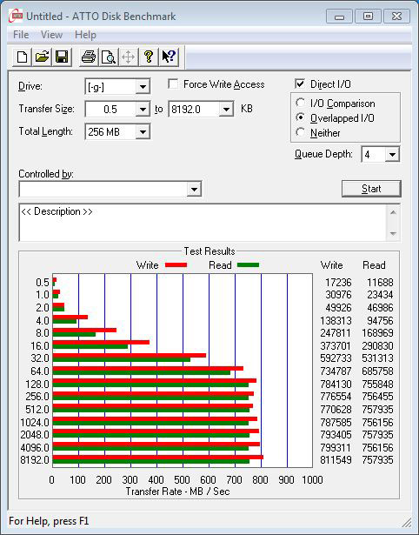Expand the Queue Depth dropdown
This screenshot has height=535, width=419.
[x=392, y=155]
